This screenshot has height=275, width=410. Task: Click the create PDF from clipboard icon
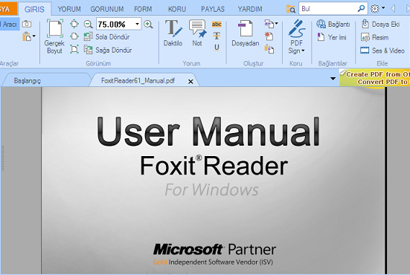(x=269, y=49)
